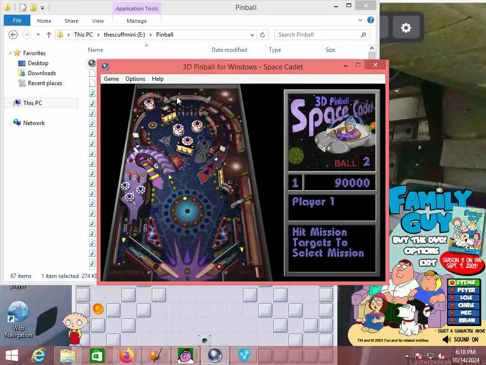Screen dimensions: 486x365
Task: Launch Internet Explorer from taskbar
Action: point(38,355)
